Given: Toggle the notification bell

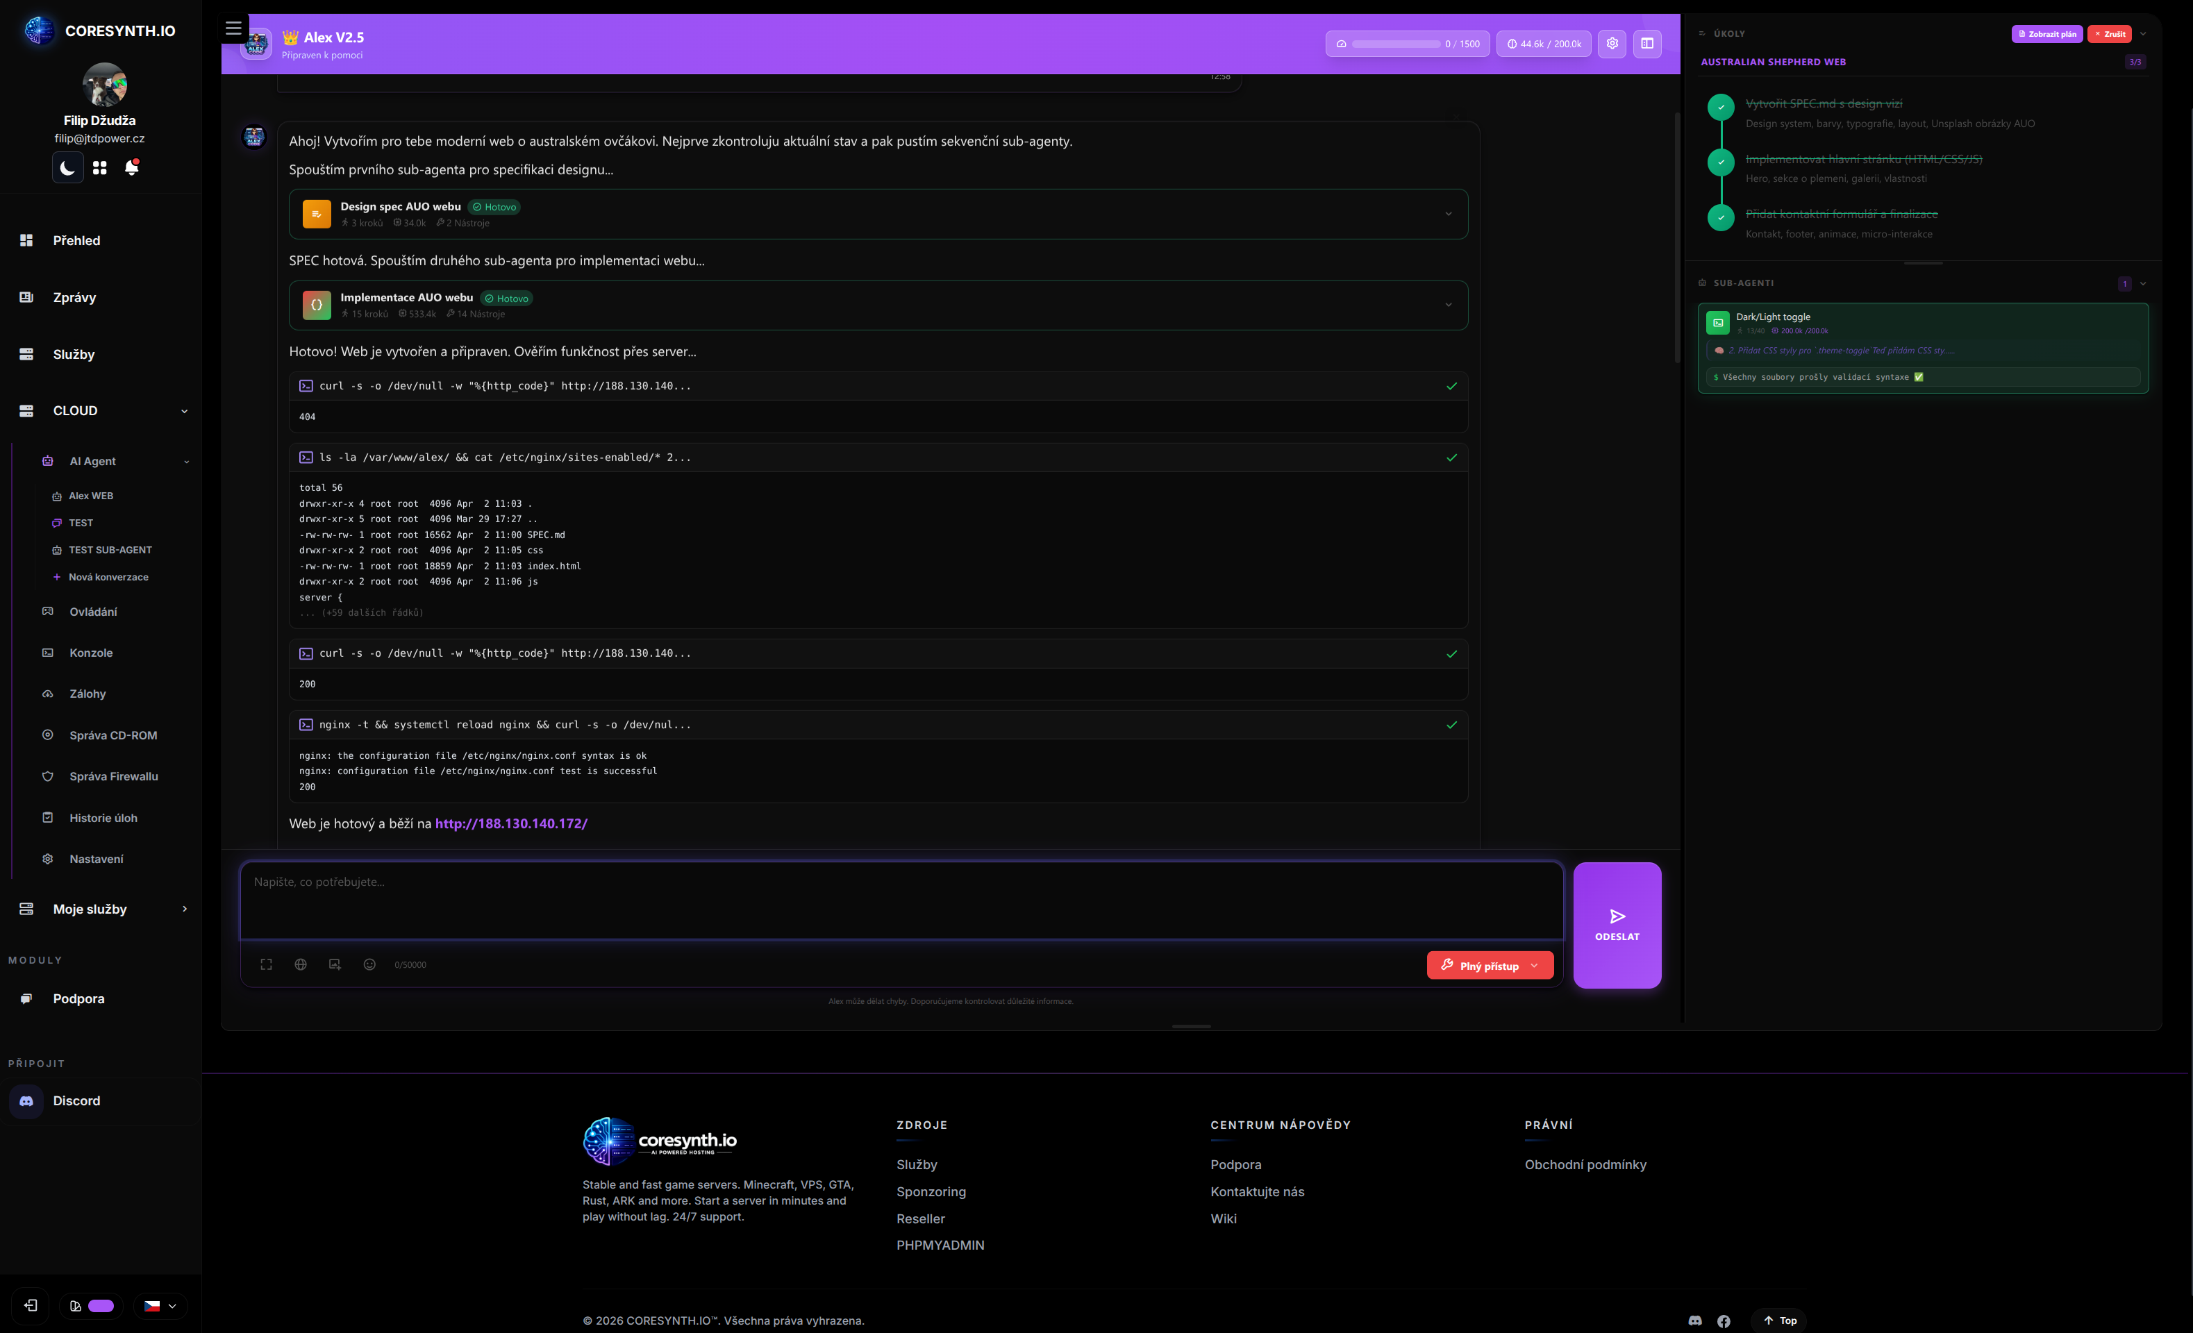Looking at the screenshot, I should 132,167.
